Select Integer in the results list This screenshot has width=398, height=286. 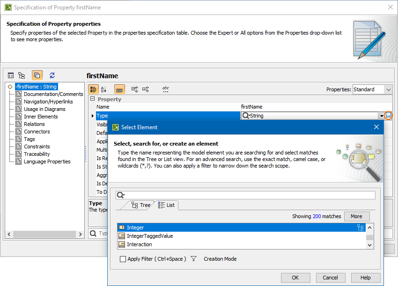[241, 227]
